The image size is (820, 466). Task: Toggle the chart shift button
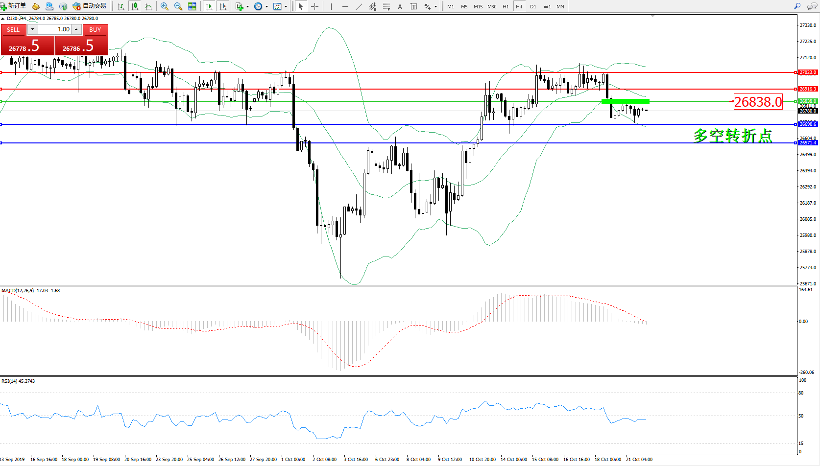[223, 6]
